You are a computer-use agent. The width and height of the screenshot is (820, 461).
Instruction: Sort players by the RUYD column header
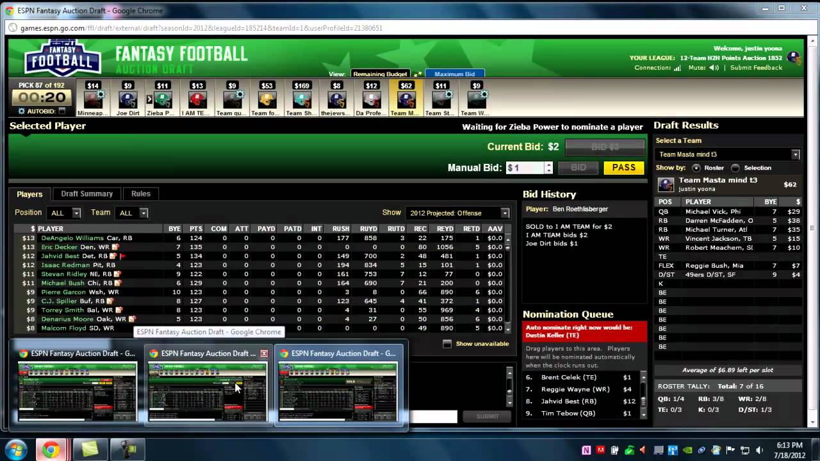click(x=368, y=229)
